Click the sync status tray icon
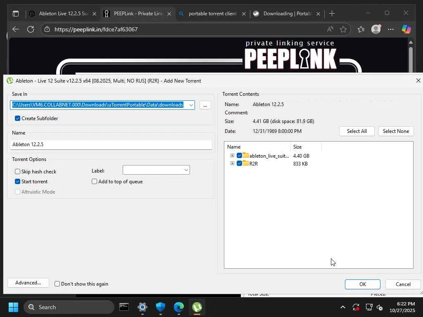Image resolution: width=423 pixels, height=317 pixels. point(356,307)
